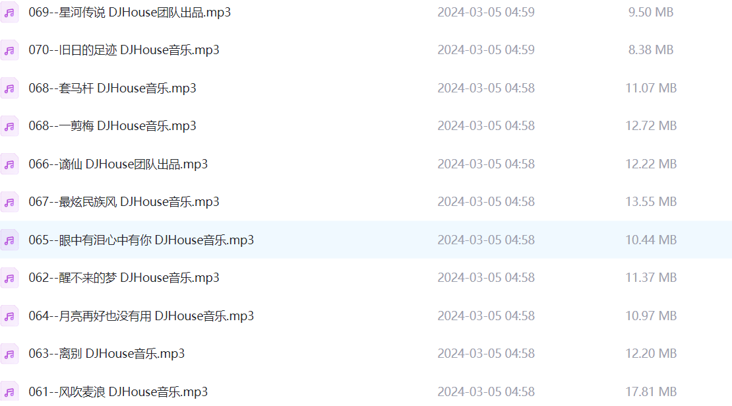Click music icon beside 070--旧日的足迹
This screenshot has height=406, width=732.
pyautogui.click(x=9, y=50)
